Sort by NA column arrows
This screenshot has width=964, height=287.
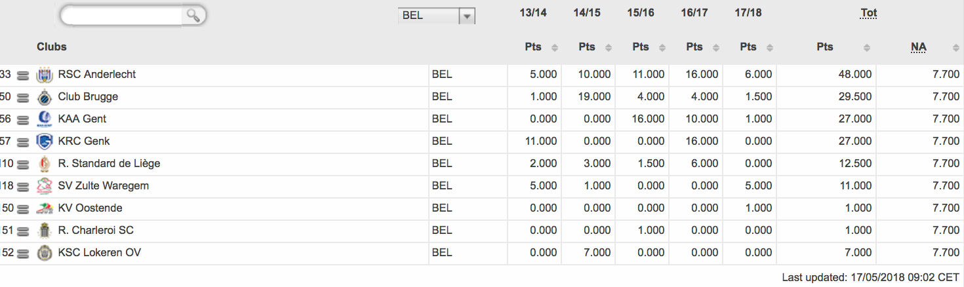coord(955,47)
